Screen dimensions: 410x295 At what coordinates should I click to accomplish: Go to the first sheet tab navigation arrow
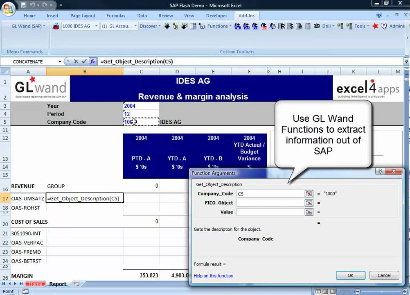4,284
